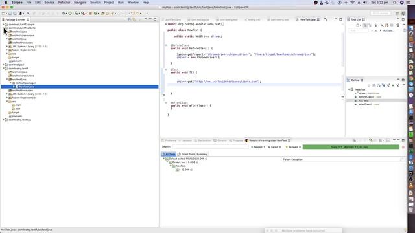This screenshot has width=415, height=233.
Task: Click the driver.get line in editor
Action: (219, 82)
